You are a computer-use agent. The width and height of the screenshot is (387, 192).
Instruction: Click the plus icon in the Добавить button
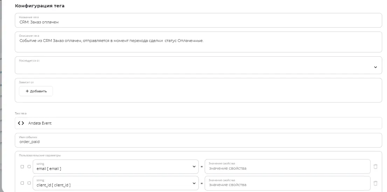tap(27, 91)
